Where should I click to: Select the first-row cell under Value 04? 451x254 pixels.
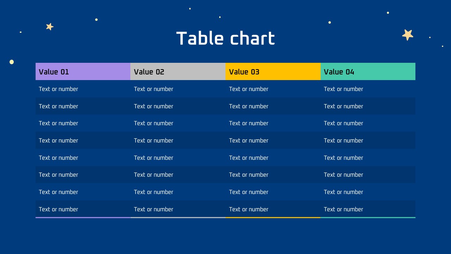coord(368,89)
